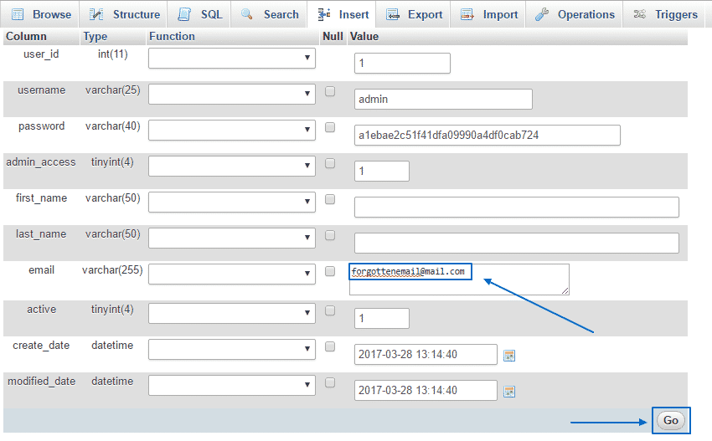Click the admin_access column name
712x441 pixels.
pyautogui.click(x=41, y=162)
